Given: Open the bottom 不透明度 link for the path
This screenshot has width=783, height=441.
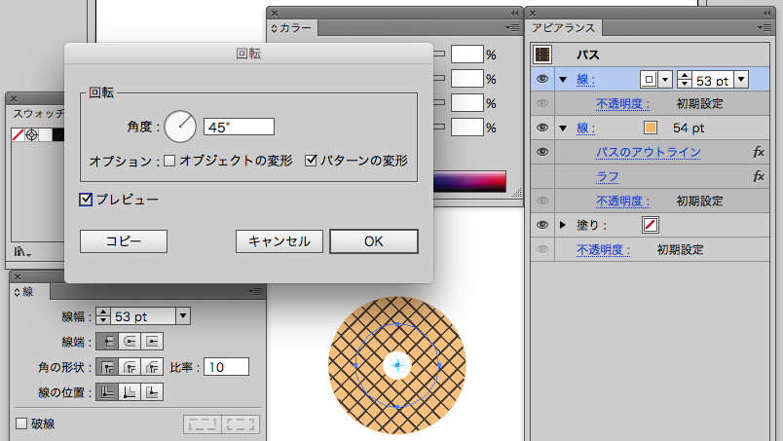Looking at the screenshot, I should tap(603, 249).
